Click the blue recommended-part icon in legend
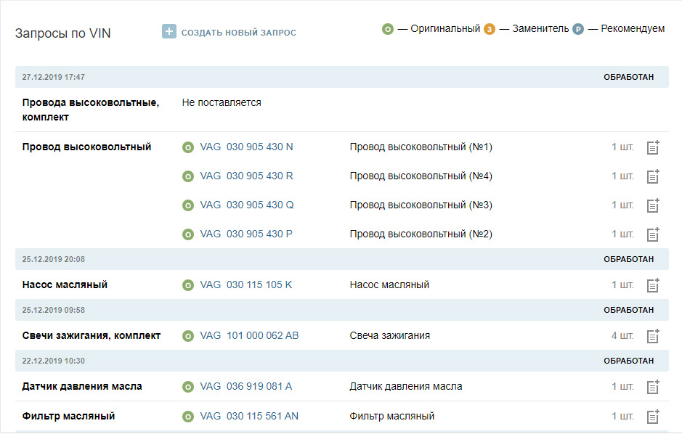The width and height of the screenshot is (682, 434). [578, 29]
